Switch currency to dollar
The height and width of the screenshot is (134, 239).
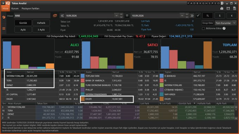(x=220, y=16)
